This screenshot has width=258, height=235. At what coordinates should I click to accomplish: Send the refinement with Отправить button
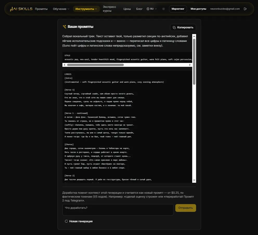point(186,208)
